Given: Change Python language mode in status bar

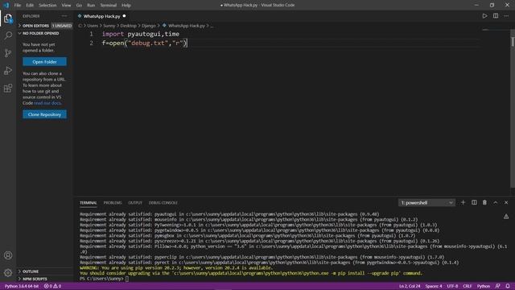Looking at the screenshot, I should [x=483, y=286].
